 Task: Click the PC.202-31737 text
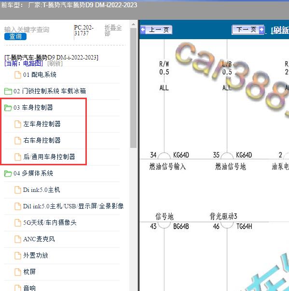tap(84, 30)
